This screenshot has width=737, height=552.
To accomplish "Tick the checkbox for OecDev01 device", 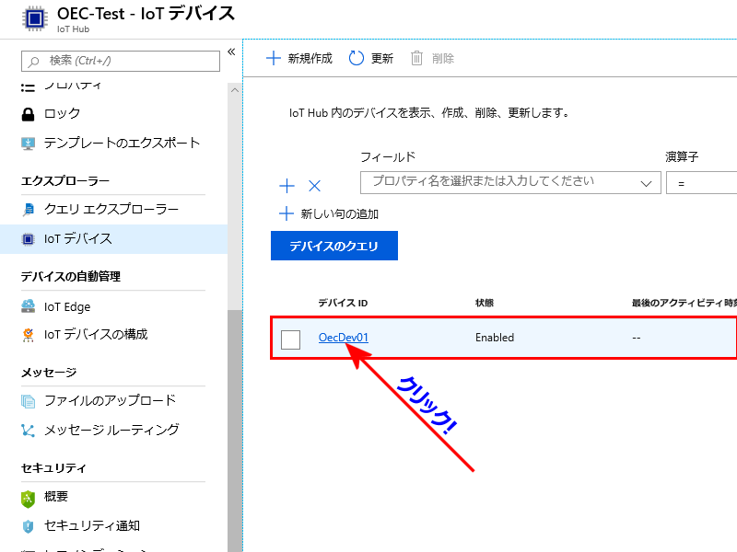I will pyautogui.click(x=291, y=339).
